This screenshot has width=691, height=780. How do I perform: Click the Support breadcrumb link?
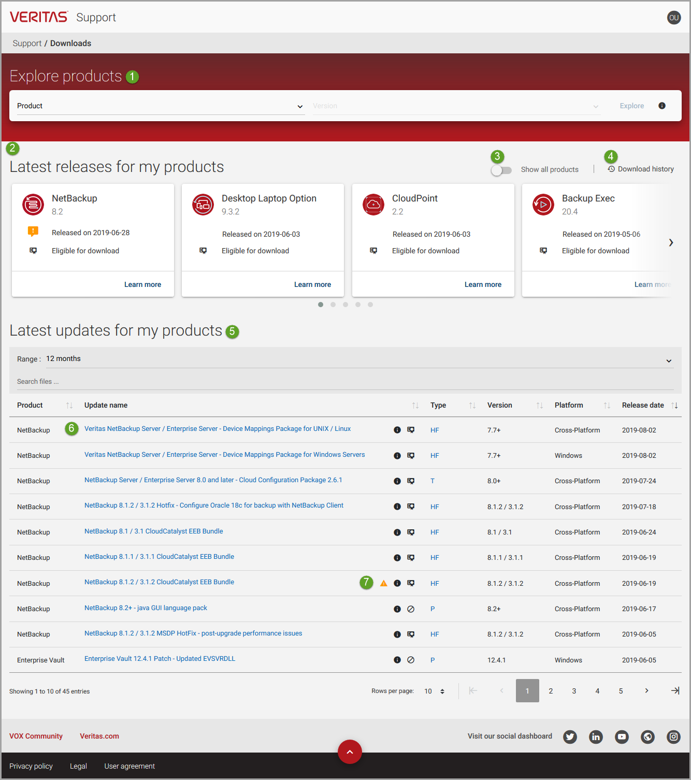pos(27,44)
